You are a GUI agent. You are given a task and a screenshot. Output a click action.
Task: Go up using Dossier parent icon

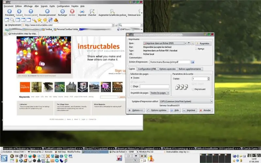pos(31,11)
